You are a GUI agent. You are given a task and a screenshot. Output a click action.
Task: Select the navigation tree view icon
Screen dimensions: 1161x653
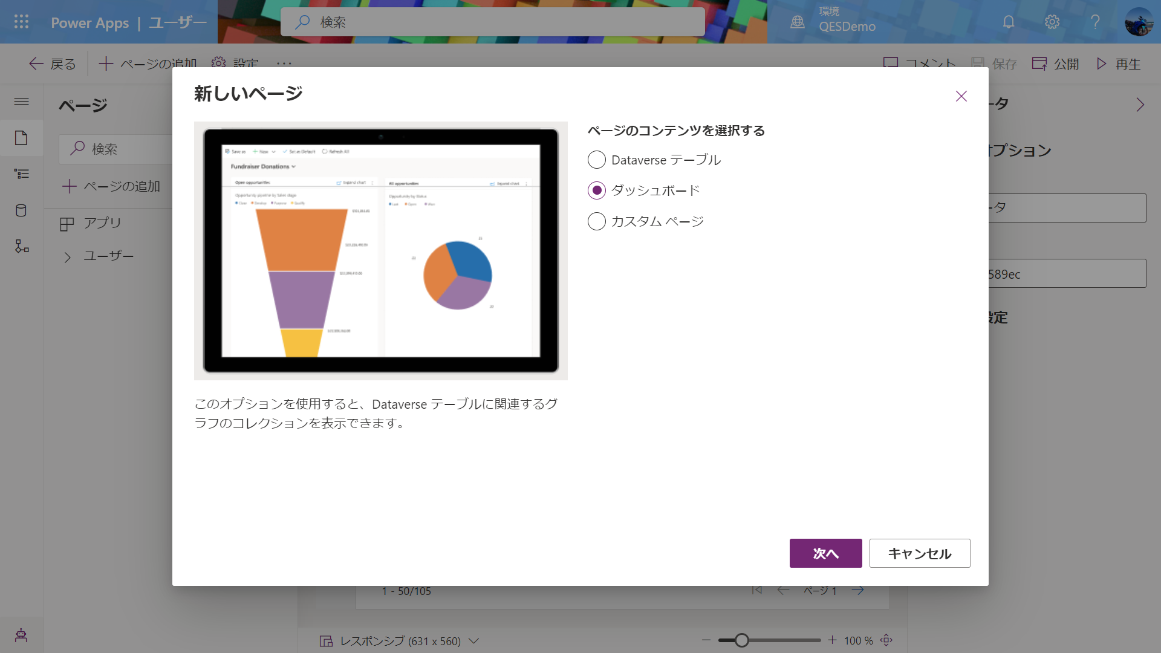point(21,174)
